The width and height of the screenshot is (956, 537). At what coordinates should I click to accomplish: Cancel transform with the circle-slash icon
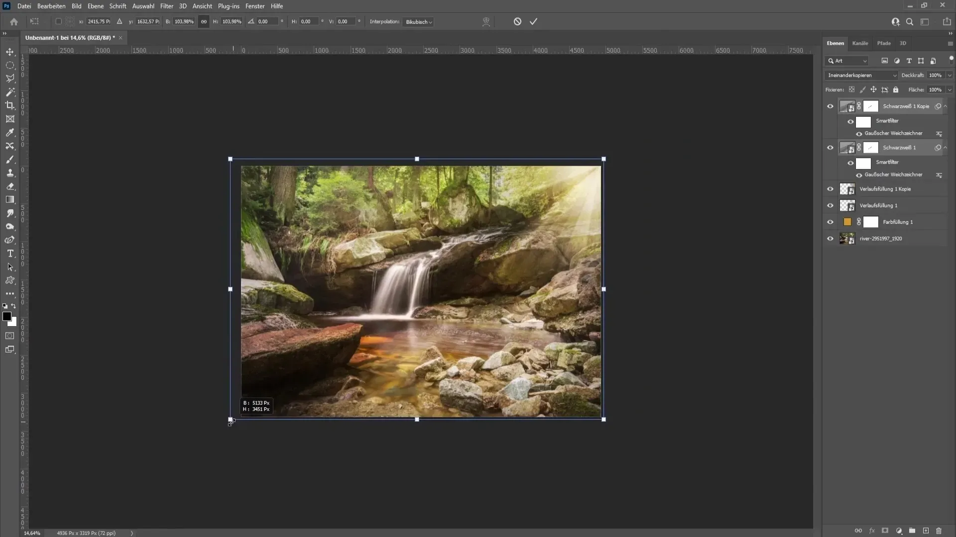517,21
